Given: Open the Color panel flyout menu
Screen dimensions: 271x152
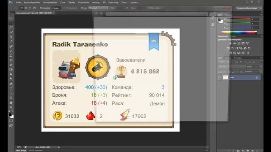Looking at the screenshot, I should 262,15.
